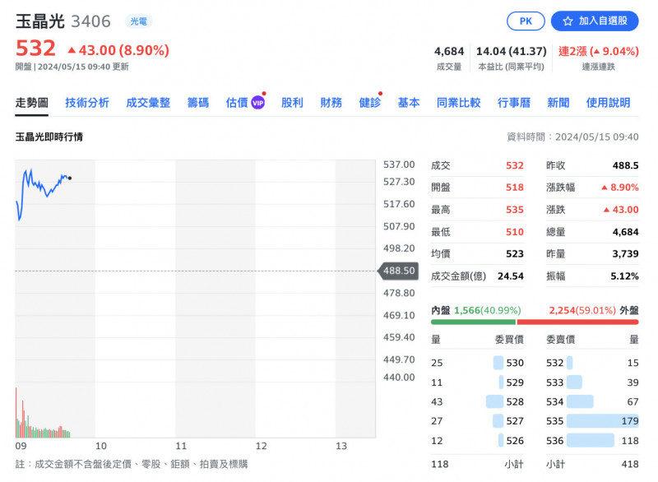The width and height of the screenshot is (658, 482).
Task: Open the 新聞 tab
Action: click(x=558, y=103)
